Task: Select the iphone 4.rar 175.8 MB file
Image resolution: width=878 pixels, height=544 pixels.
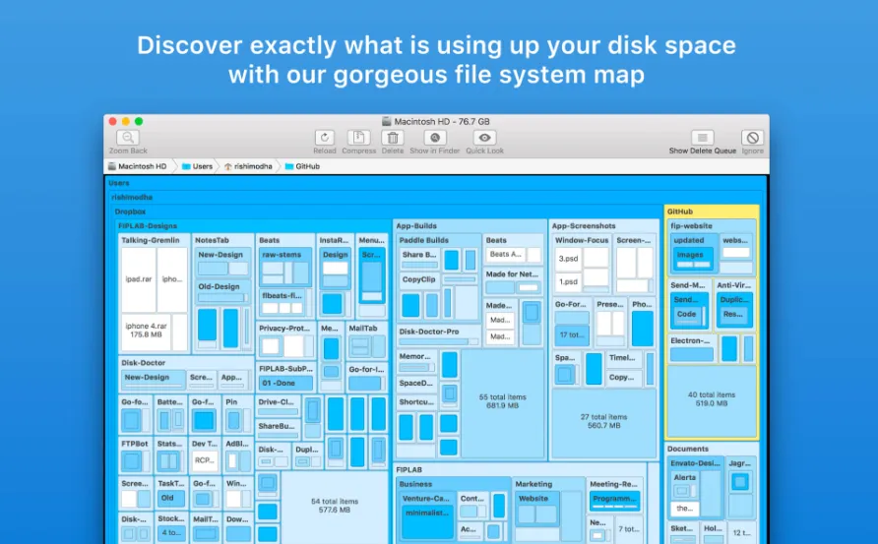Action: tap(146, 332)
